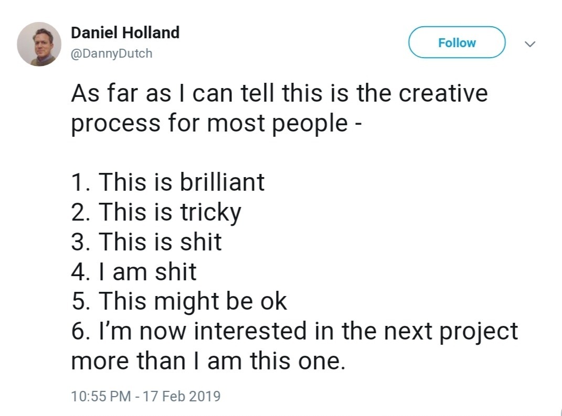The image size is (562, 416).
Task: Click the word 'creative' in the tweet
Action: [x=443, y=94]
